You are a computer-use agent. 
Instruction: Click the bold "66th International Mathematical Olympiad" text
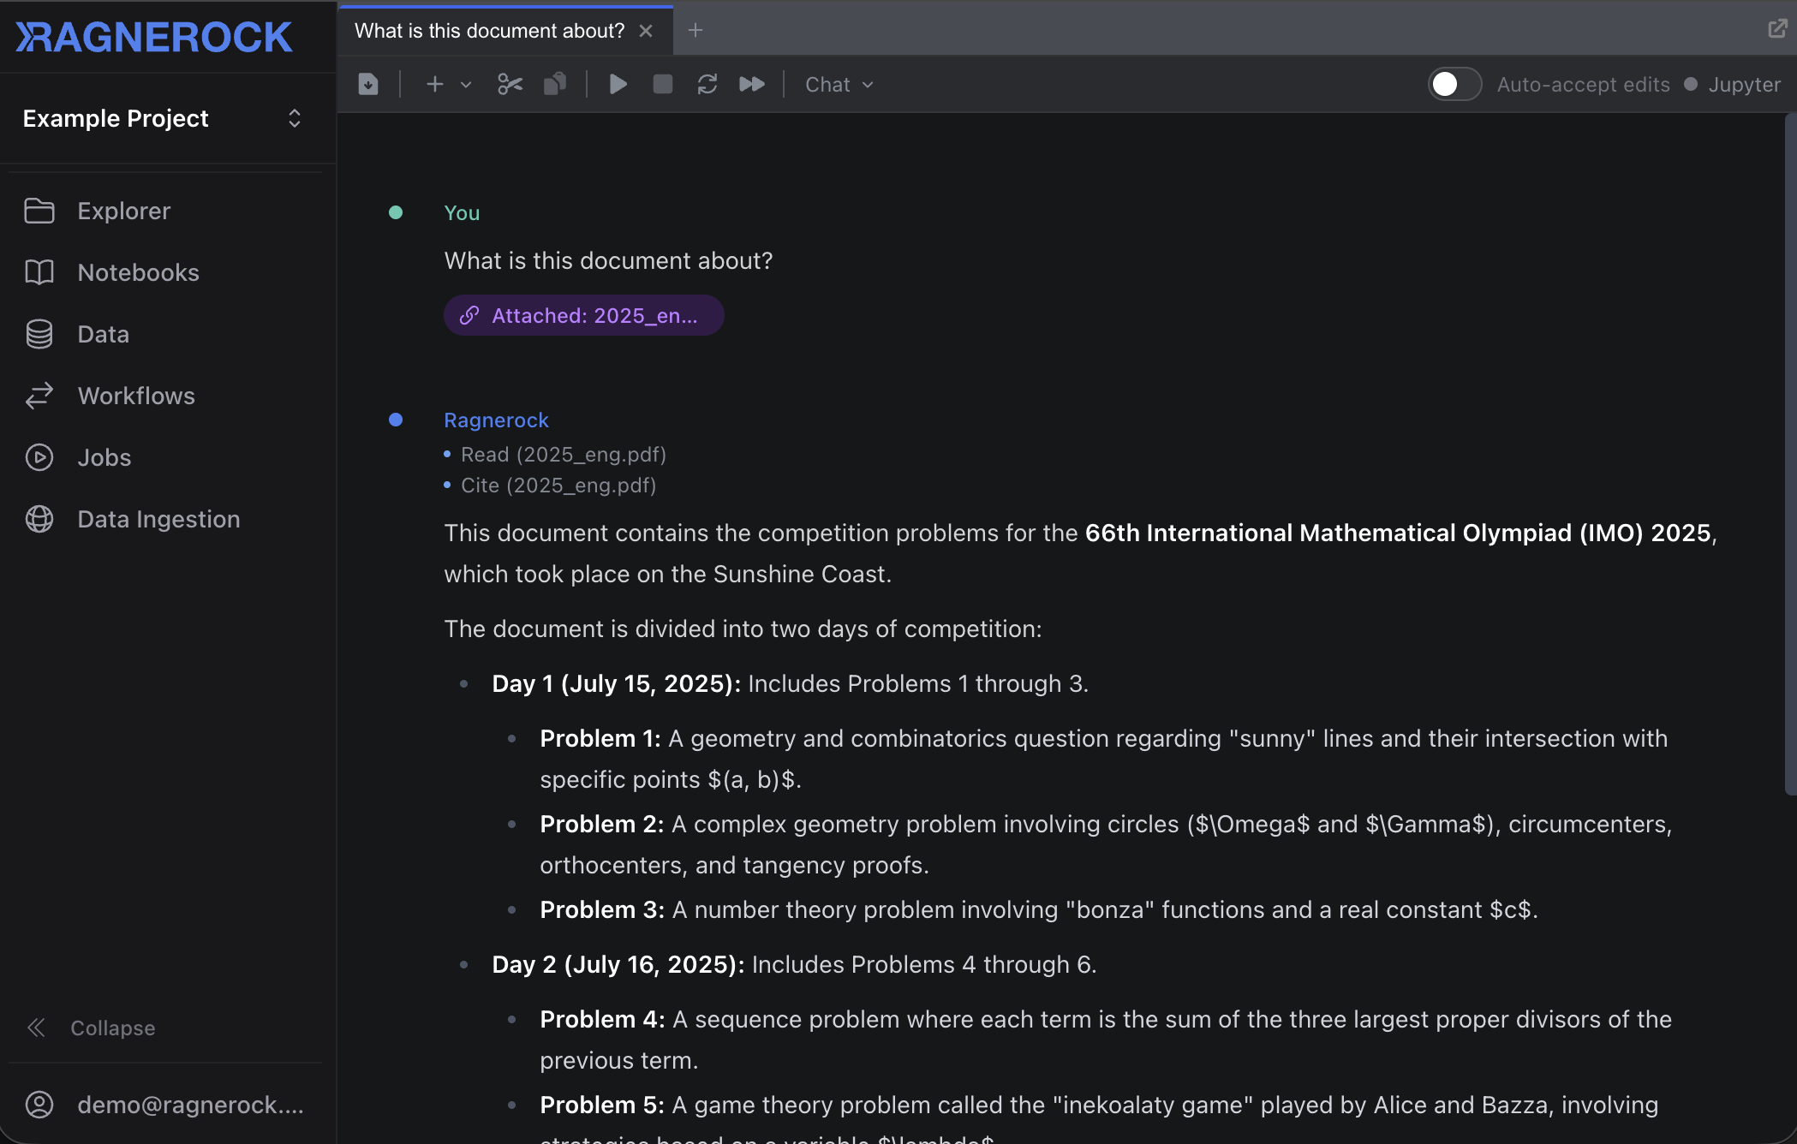(x=1328, y=533)
